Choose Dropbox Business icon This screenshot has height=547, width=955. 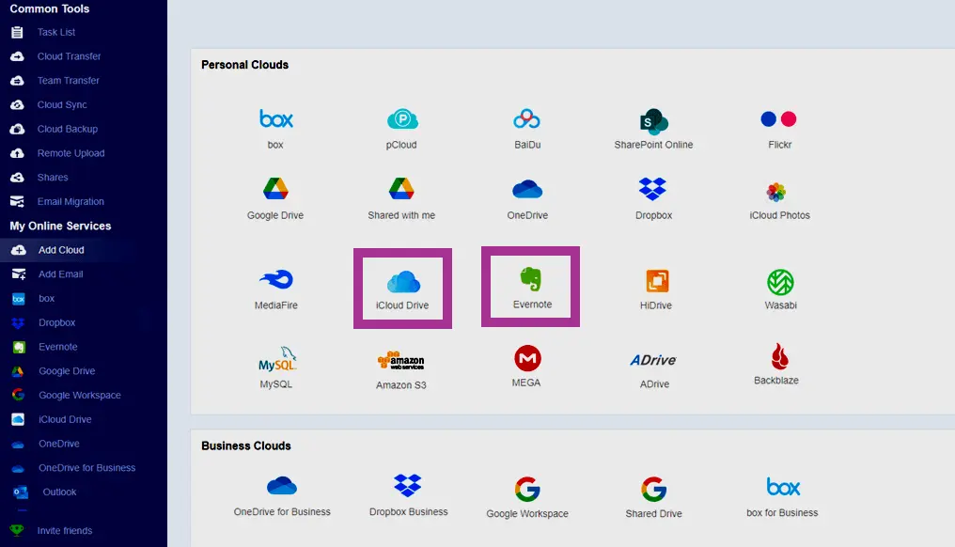click(408, 487)
